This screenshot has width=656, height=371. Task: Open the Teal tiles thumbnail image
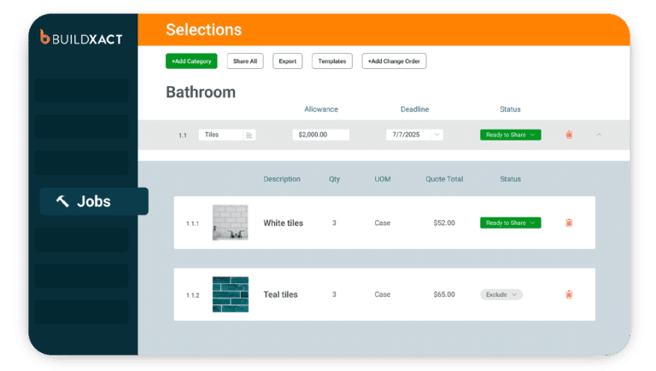[x=230, y=294]
